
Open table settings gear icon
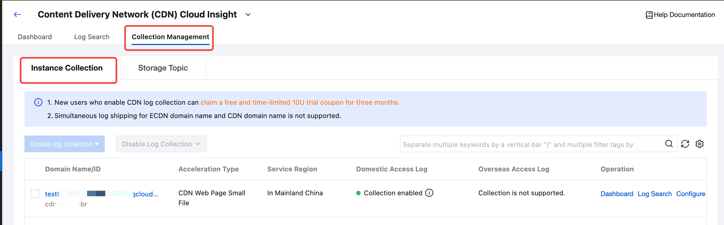699,144
